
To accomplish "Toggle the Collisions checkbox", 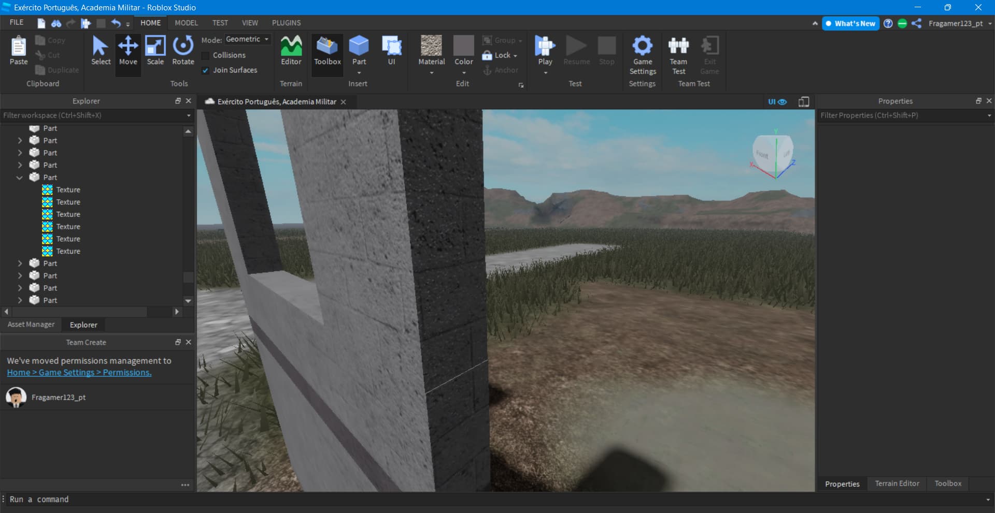I will (206, 55).
